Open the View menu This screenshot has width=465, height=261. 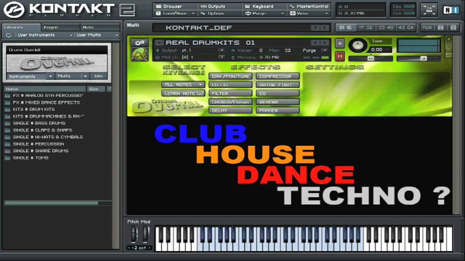pyautogui.click(x=309, y=13)
